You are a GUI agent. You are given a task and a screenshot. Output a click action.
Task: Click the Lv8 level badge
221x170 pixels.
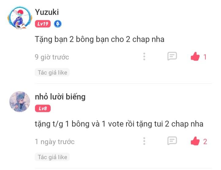click(43, 109)
